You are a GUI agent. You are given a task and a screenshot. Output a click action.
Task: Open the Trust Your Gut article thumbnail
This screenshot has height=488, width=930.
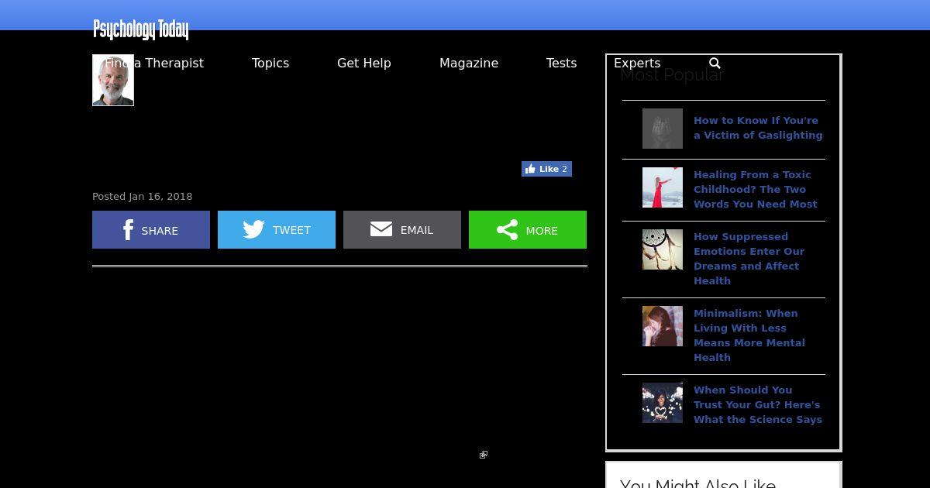tap(663, 403)
